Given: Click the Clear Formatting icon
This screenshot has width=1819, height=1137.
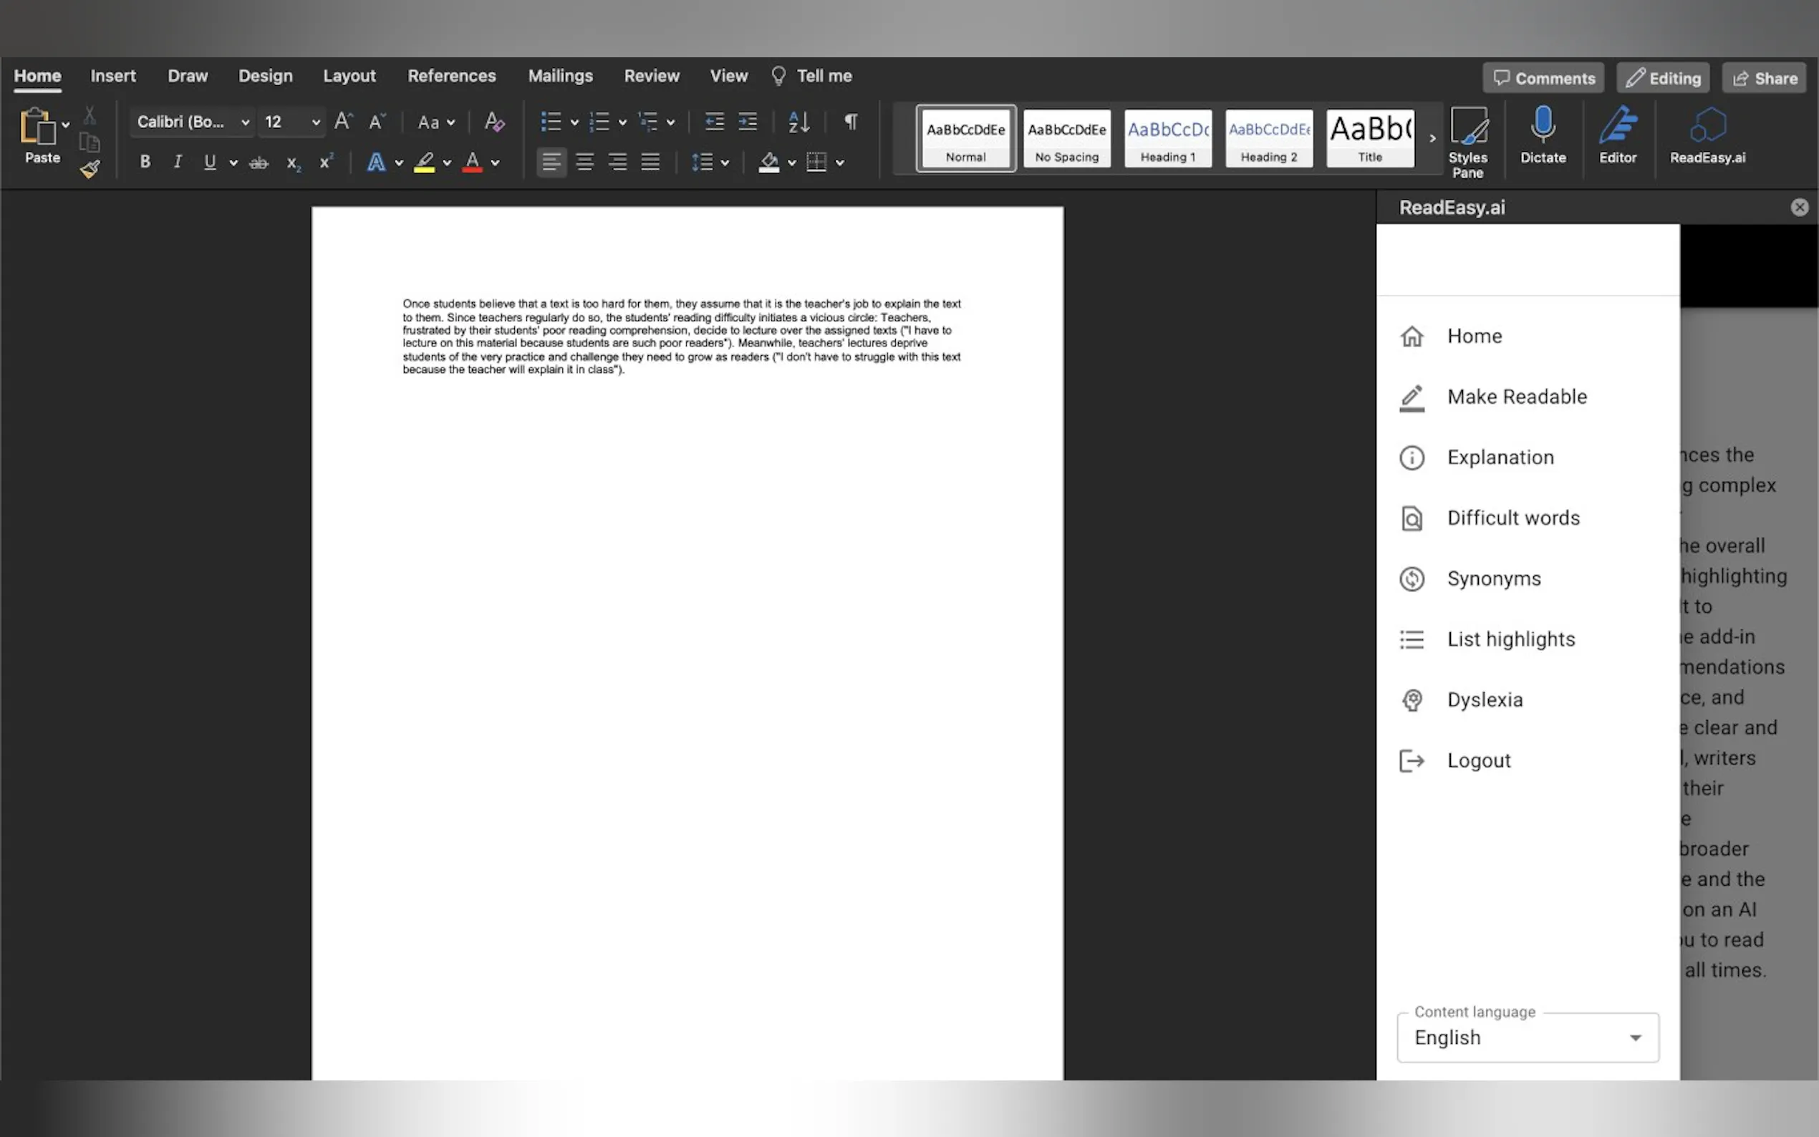Looking at the screenshot, I should pos(494,122).
